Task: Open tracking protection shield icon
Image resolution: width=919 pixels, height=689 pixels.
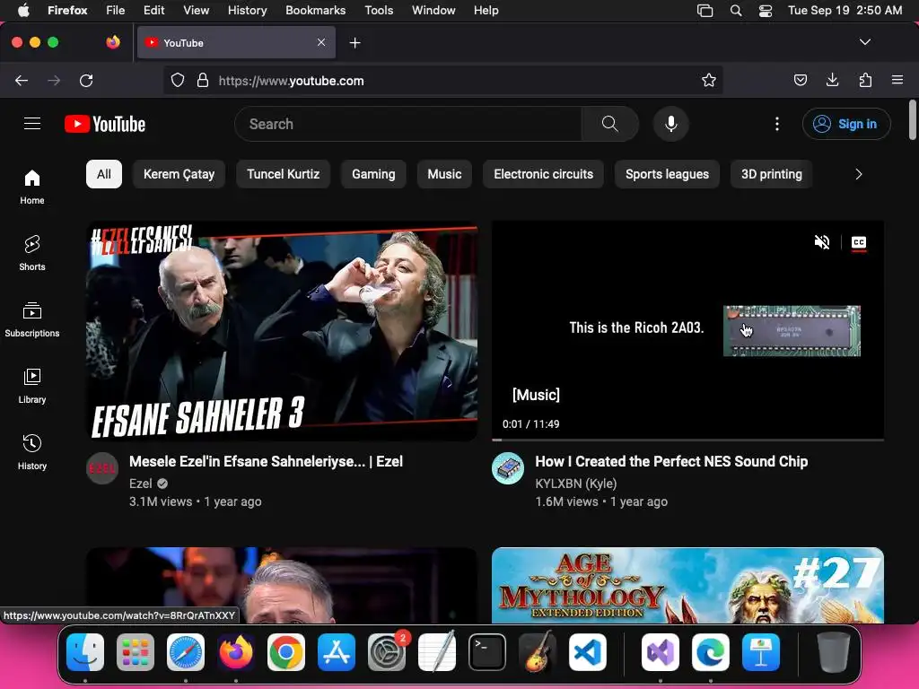Action: [x=178, y=80]
